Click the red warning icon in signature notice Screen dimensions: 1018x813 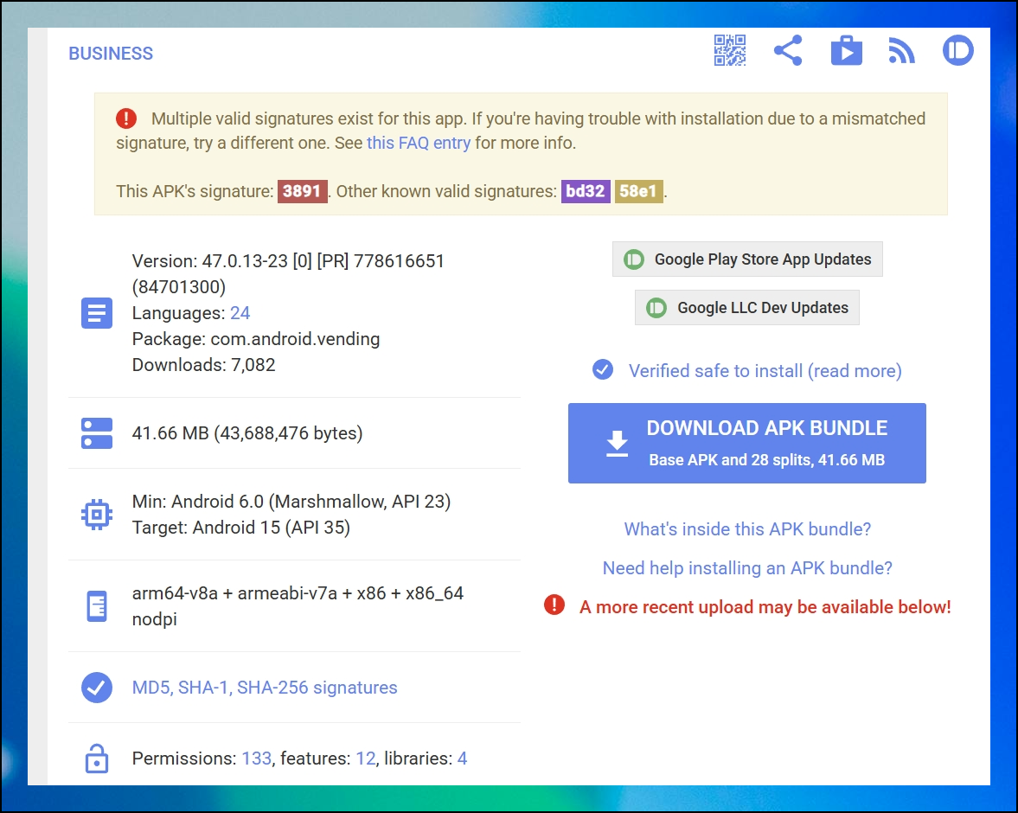click(126, 118)
